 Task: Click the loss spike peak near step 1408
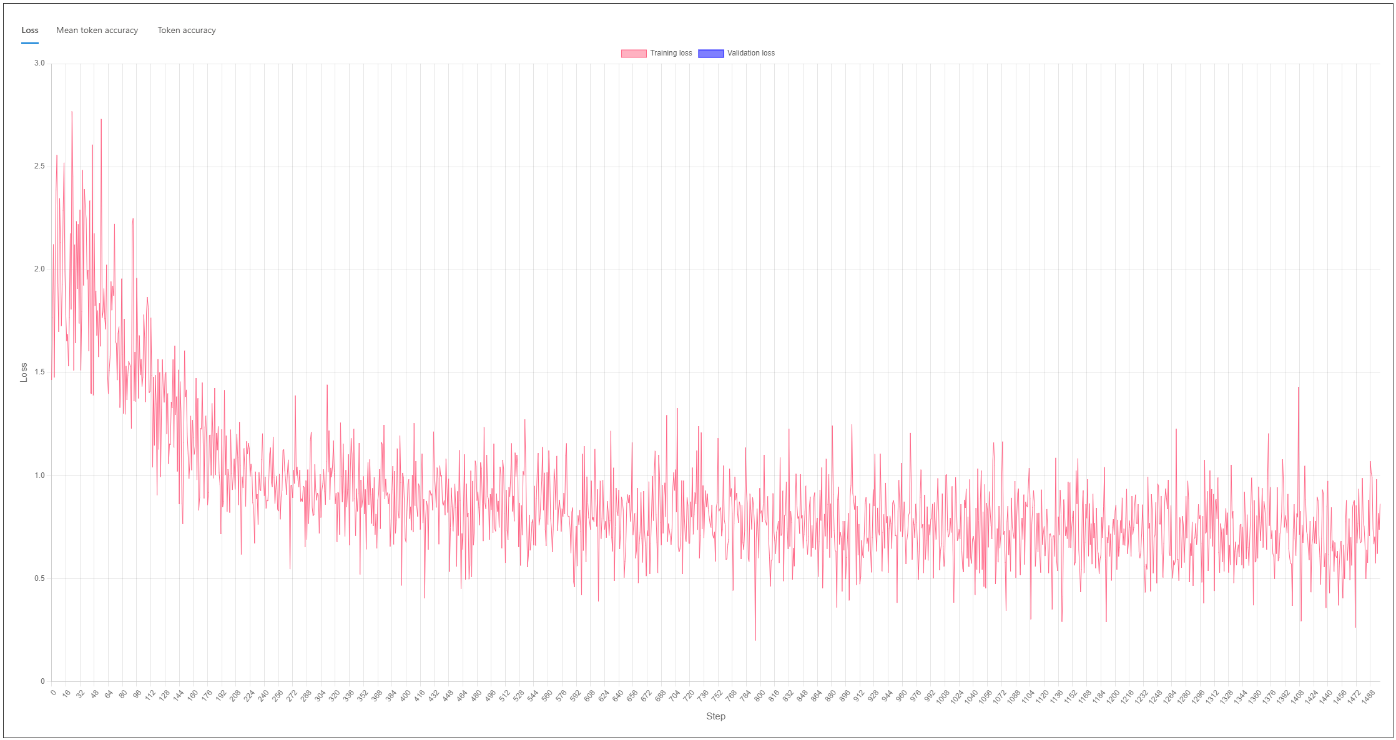(x=1299, y=387)
